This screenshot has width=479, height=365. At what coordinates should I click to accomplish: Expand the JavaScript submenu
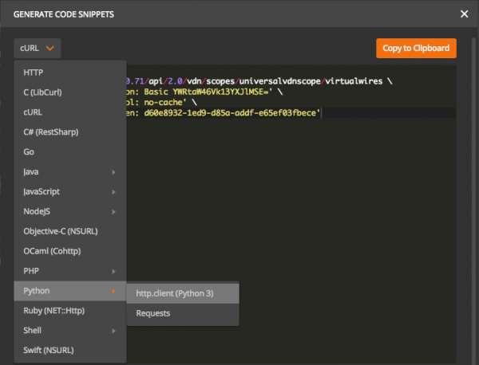click(x=113, y=192)
